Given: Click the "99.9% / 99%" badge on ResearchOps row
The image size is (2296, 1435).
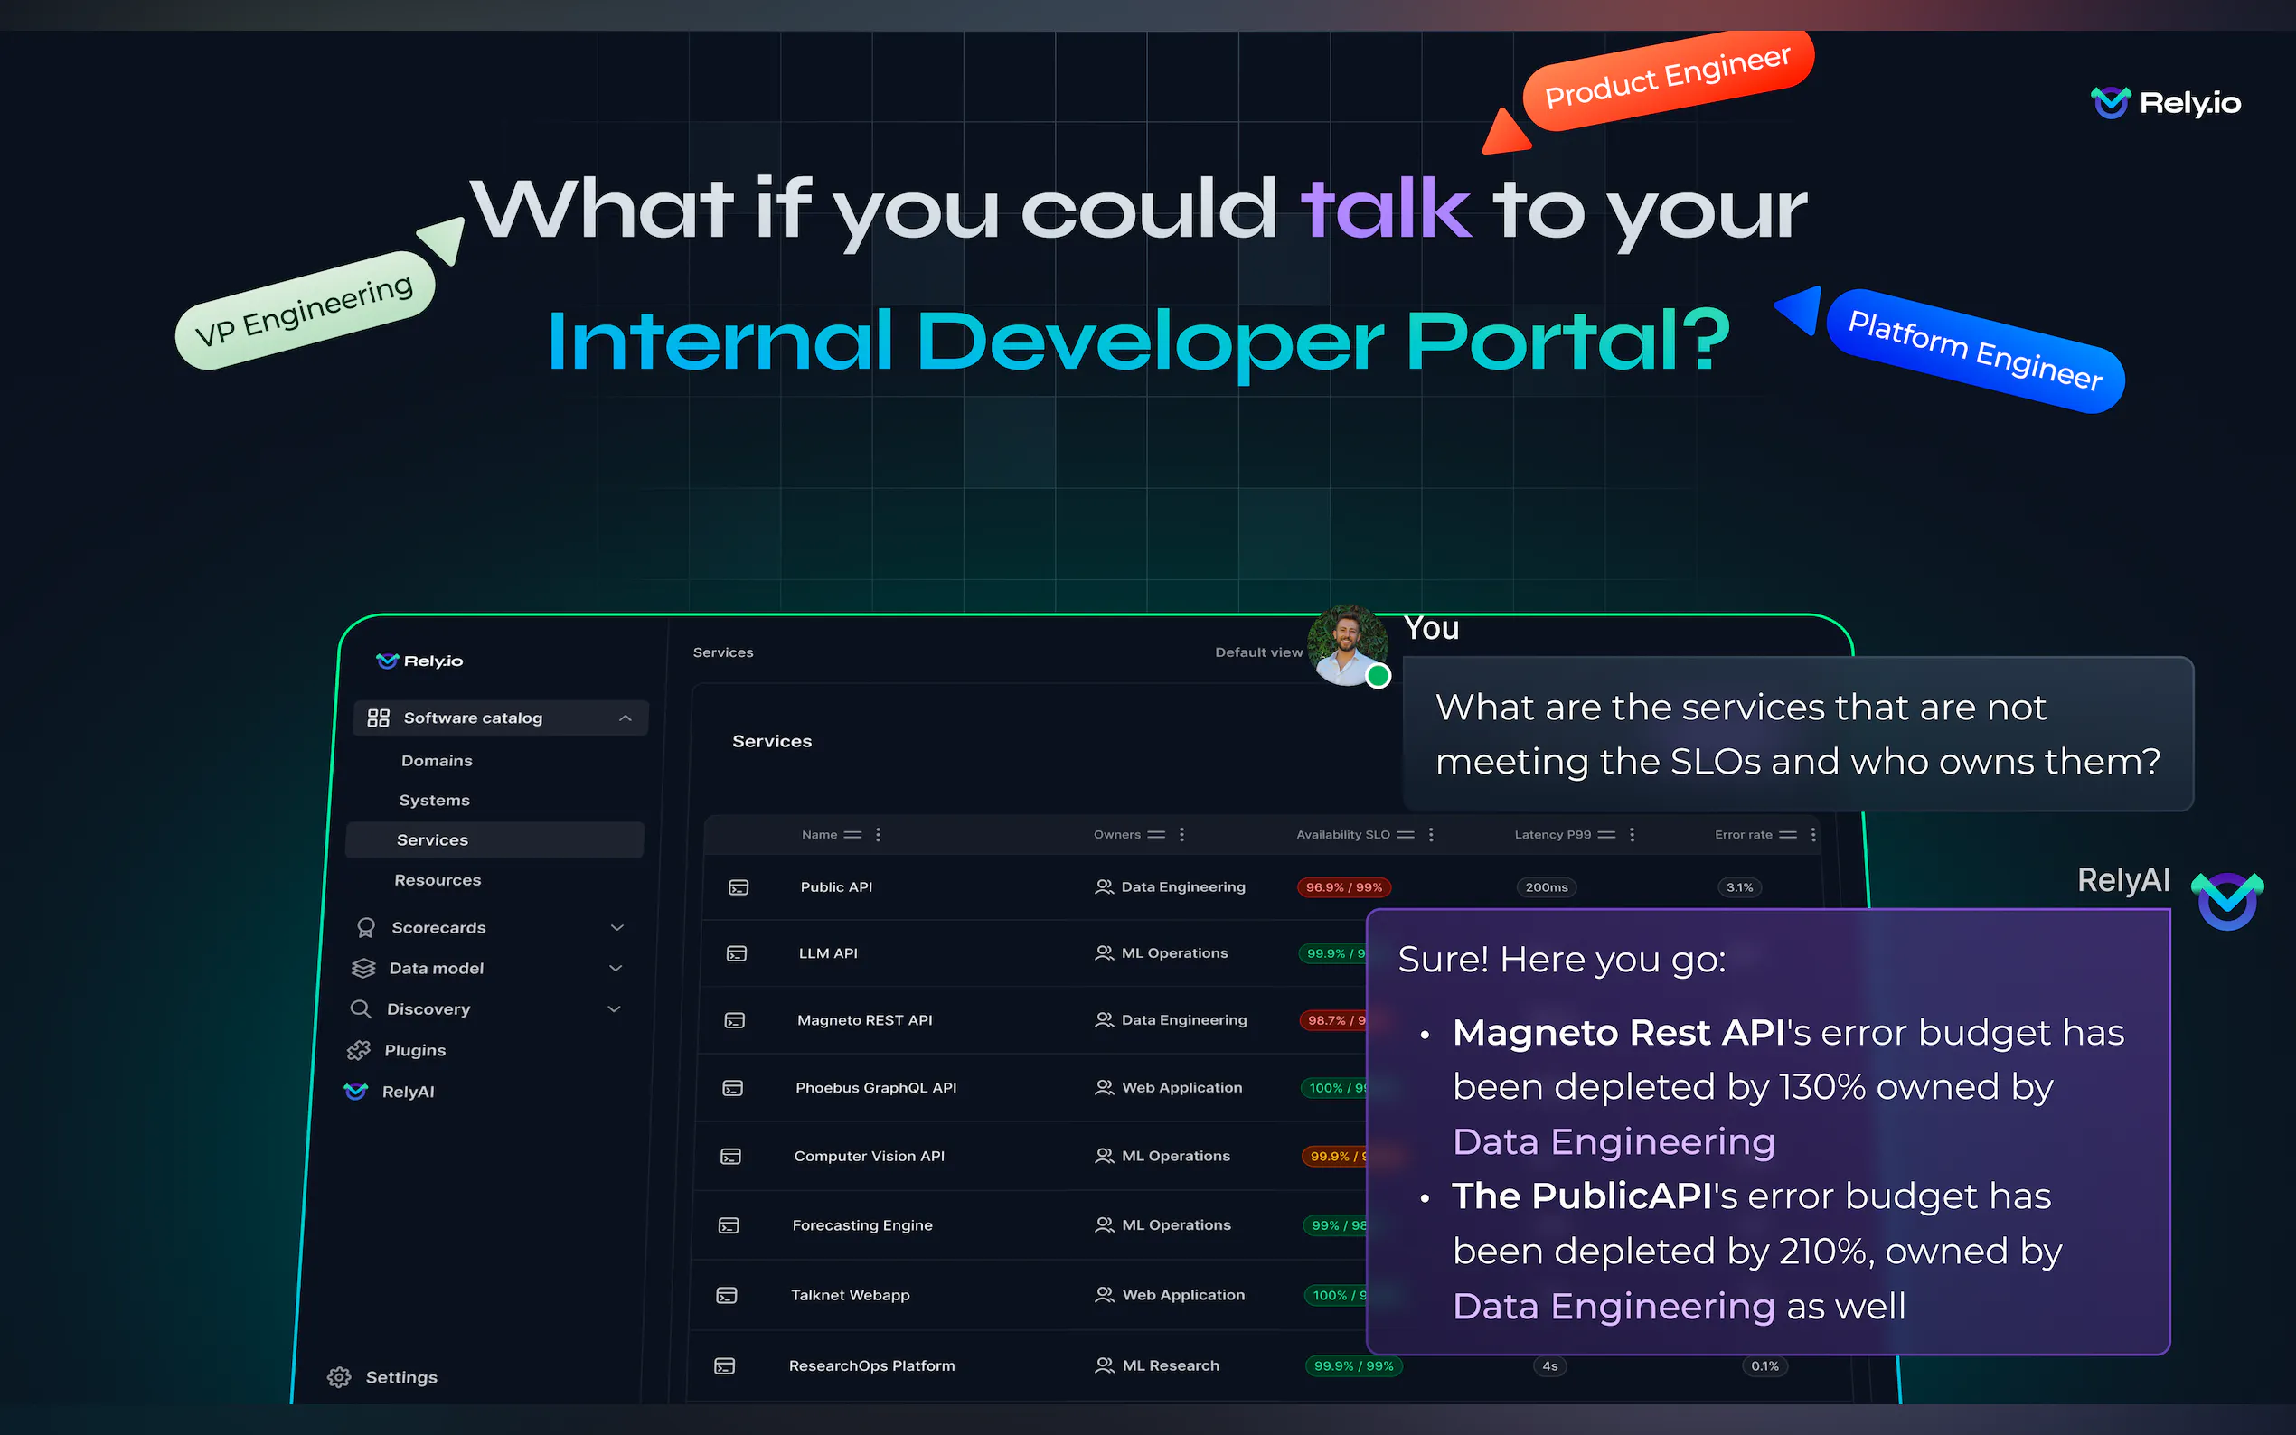Looking at the screenshot, I should [1353, 1366].
